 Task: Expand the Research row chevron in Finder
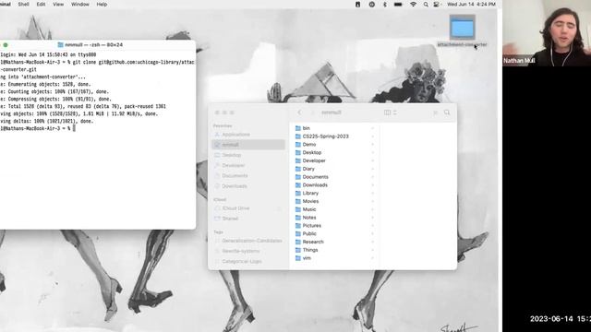(372, 242)
